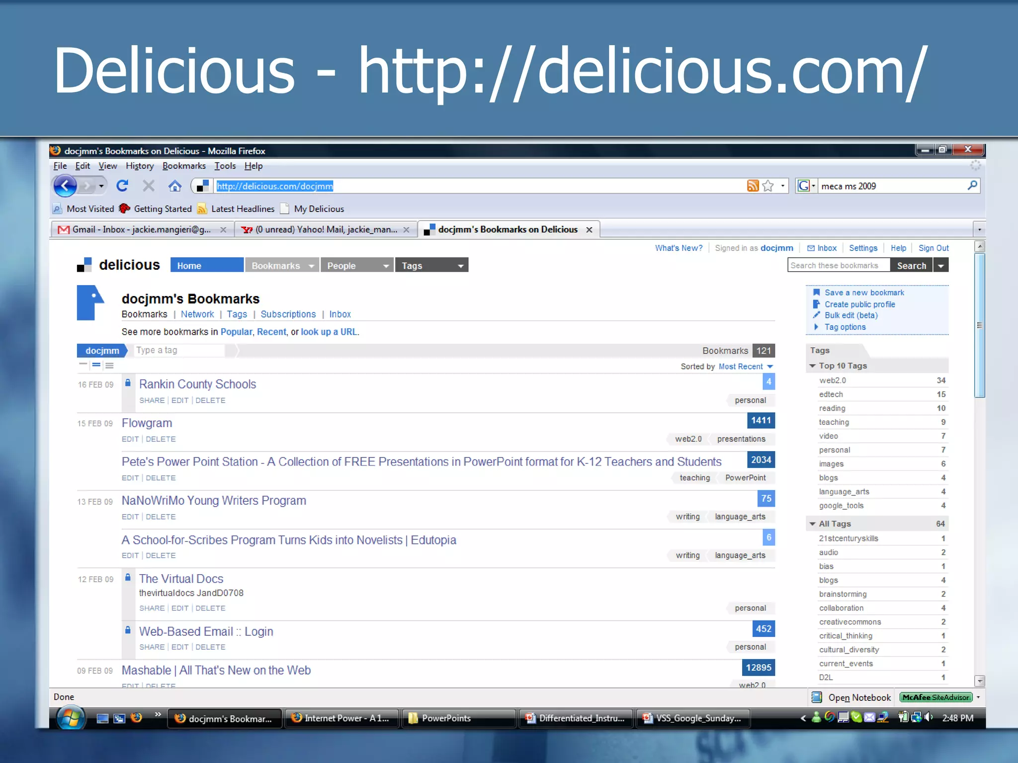1018x763 pixels.
Task: Expand the Bookmarks nav dropdown
Action: pyautogui.click(x=311, y=266)
